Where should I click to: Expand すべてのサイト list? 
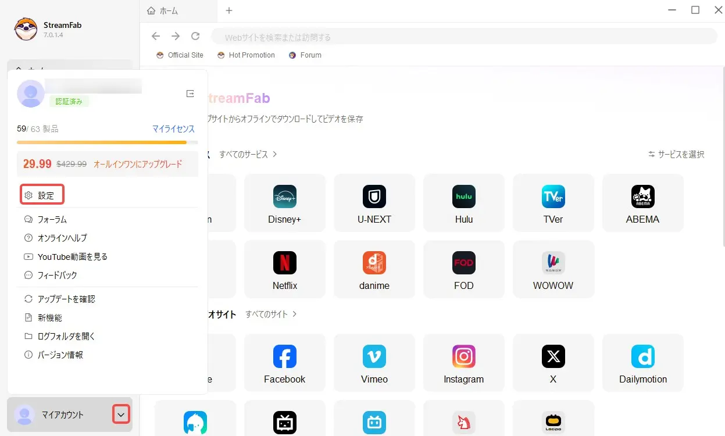coord(271,314)
